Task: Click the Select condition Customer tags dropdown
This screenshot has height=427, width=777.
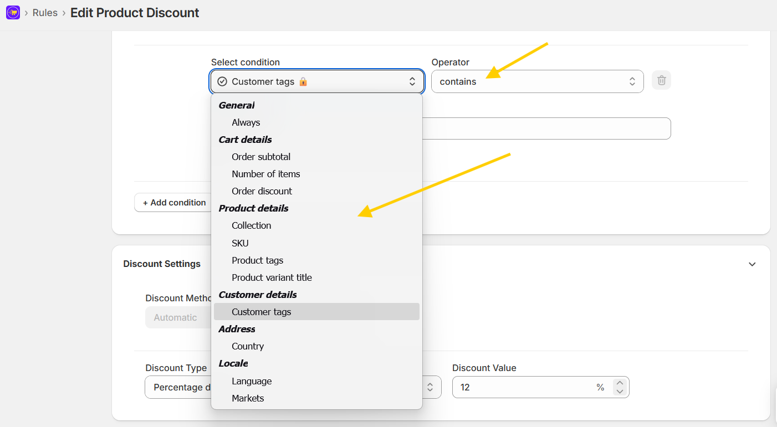Action: [316, 81]
